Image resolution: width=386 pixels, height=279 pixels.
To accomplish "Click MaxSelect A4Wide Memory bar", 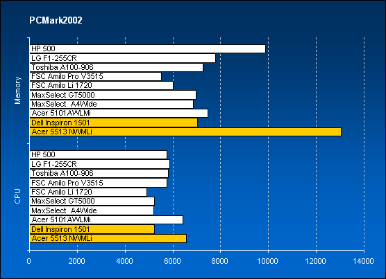I will 112,104.
